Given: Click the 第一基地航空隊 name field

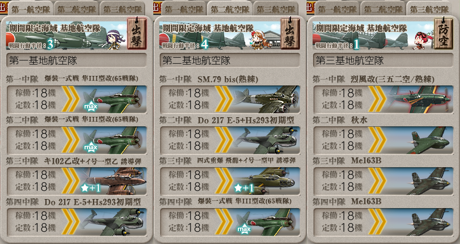Looking at the screenshot, I should tap(76, 60).
